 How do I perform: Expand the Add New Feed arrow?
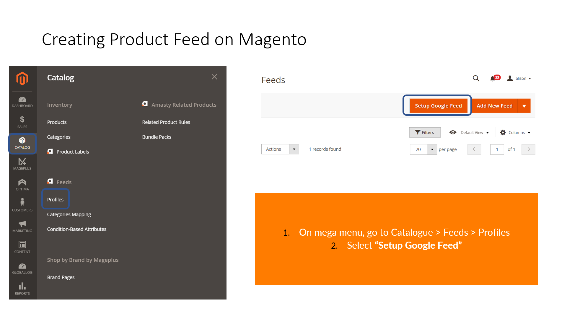point(524,106)
